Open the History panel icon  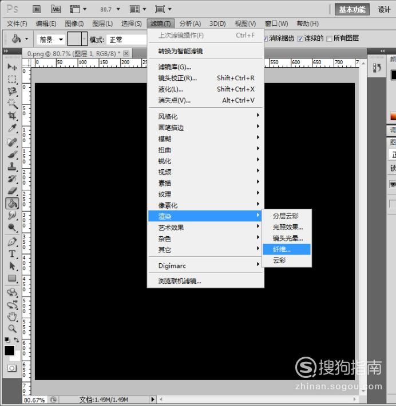tap(377, 68)
